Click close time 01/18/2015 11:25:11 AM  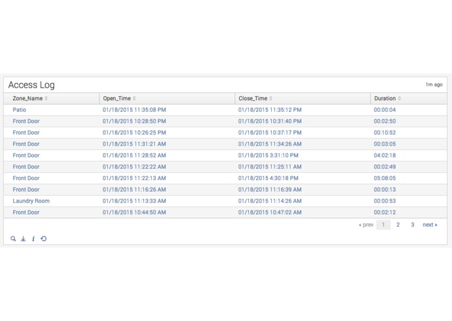click(270, 167)
